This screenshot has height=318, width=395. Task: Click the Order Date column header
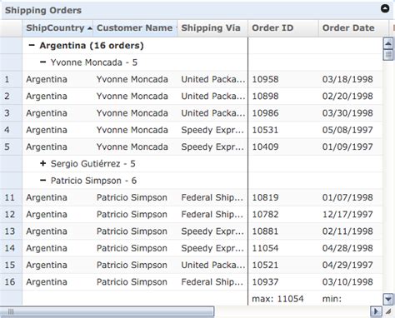point(353,28)
